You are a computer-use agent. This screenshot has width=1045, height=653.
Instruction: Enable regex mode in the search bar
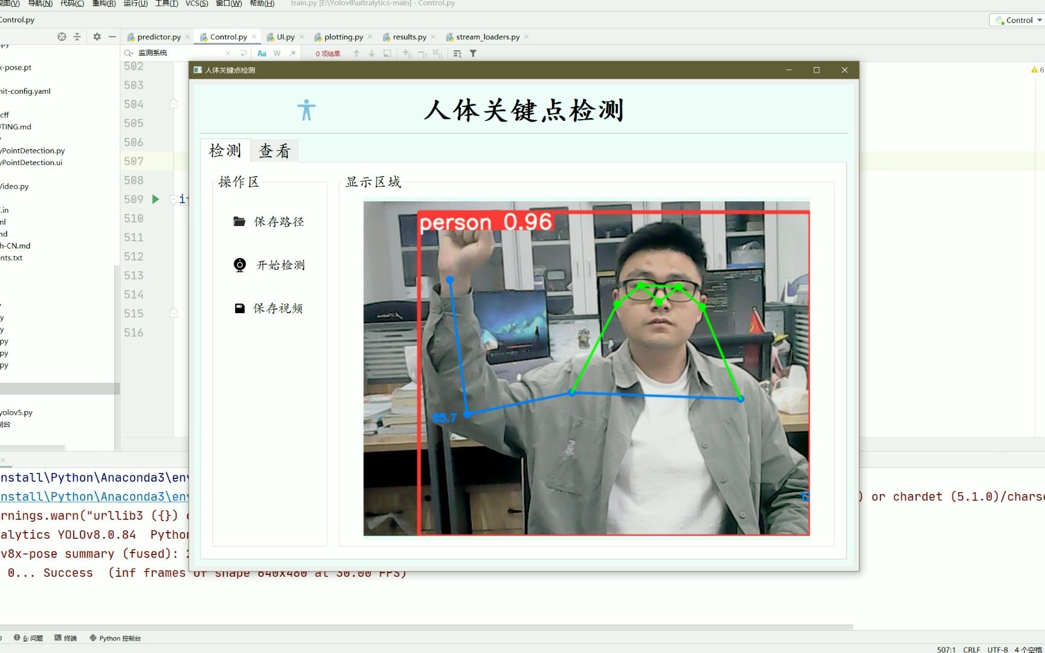point(293,53)
